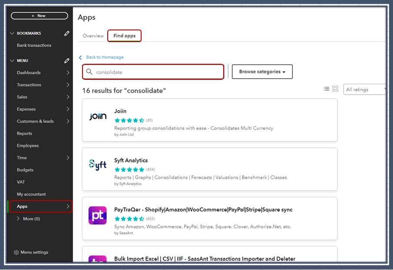The height and width of the screenshot is (270, 393).
Task: Collapse the MENU section chevron
Action: 12,61
